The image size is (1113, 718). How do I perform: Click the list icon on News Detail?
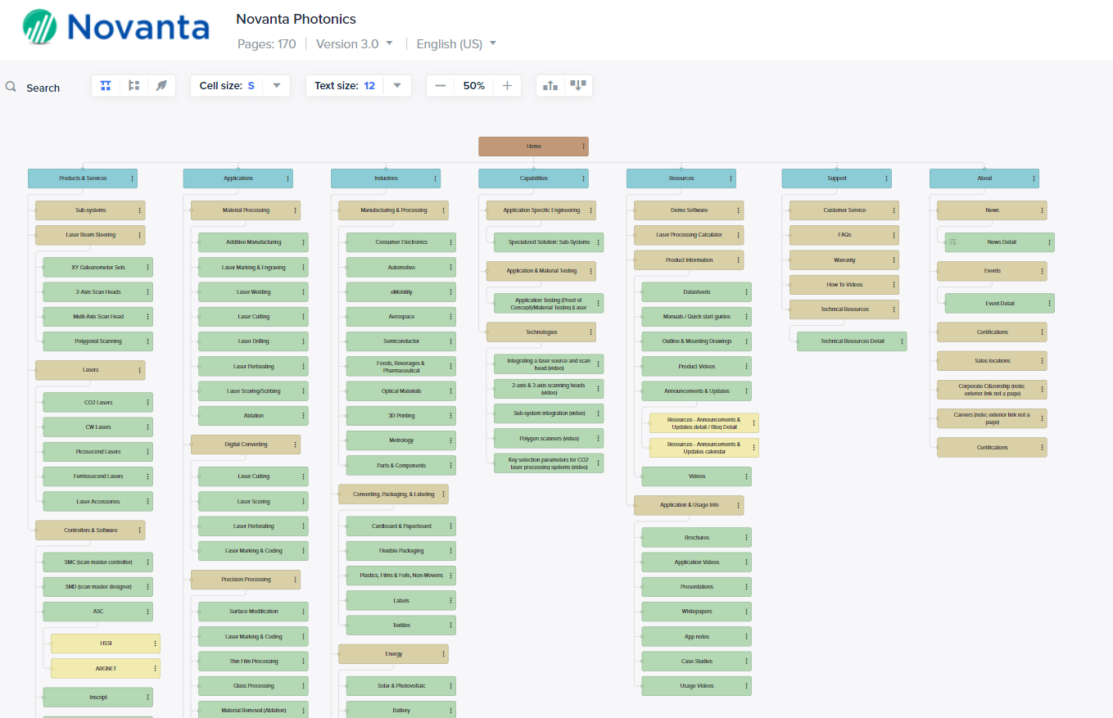[952, 242]
